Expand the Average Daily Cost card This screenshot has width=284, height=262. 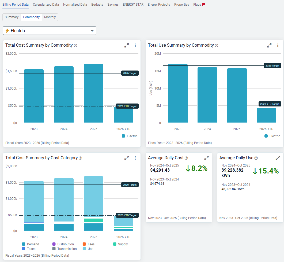tap(207, 158)
